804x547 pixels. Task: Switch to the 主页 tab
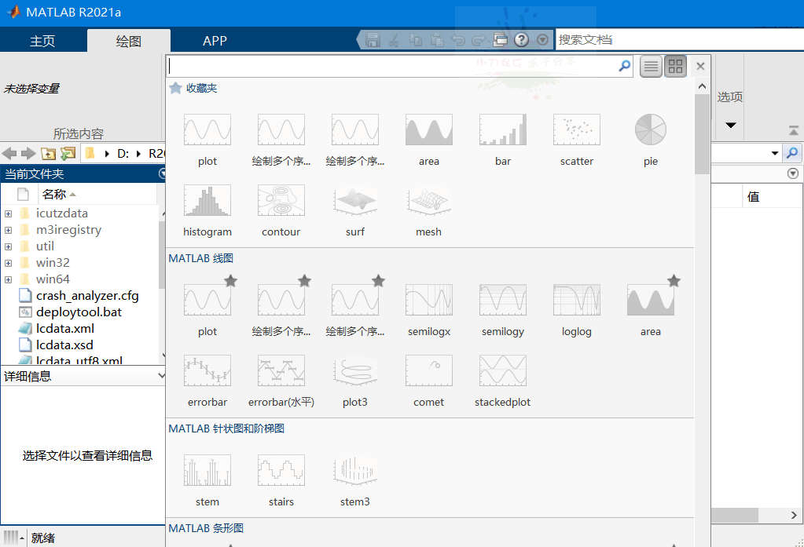[x=42, y=42]
